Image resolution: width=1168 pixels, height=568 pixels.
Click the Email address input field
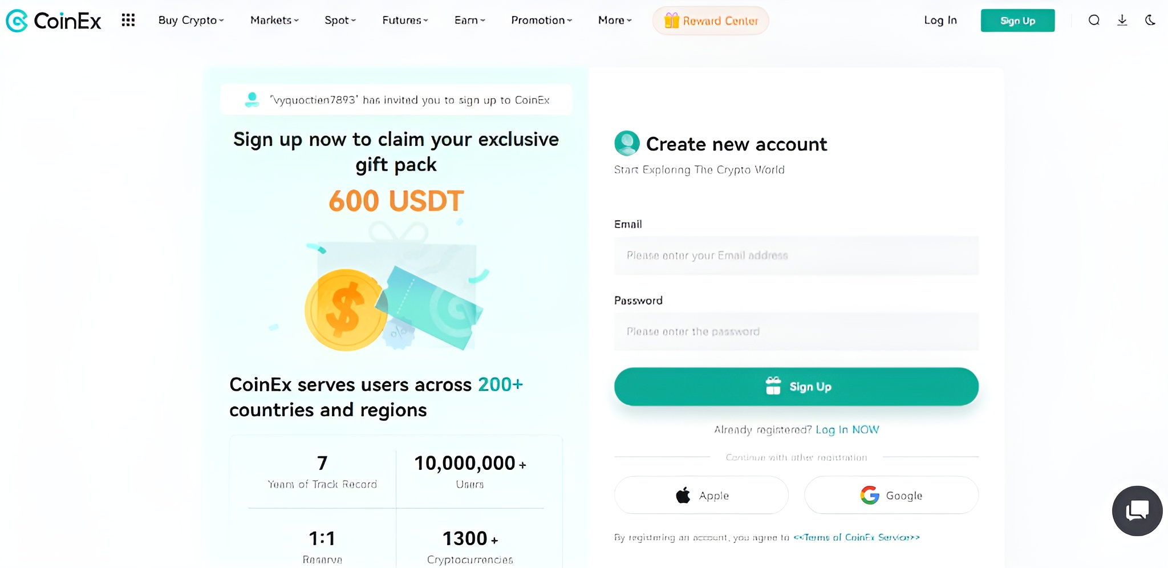[x=796, y=255]
